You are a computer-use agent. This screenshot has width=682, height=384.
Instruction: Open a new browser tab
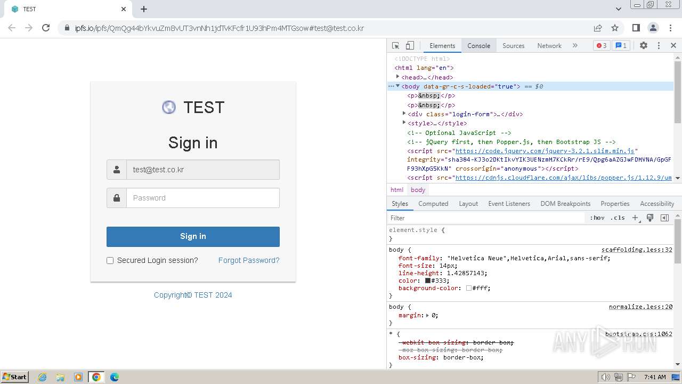[x=144, y=9]
